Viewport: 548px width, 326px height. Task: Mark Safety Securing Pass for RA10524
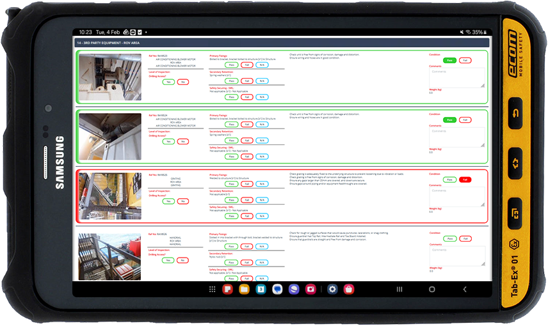[x=231, y=157]
